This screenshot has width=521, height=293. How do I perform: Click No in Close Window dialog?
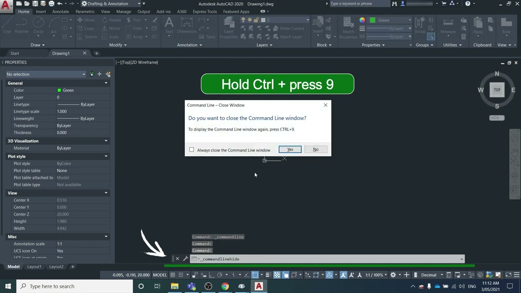(315, 149)
